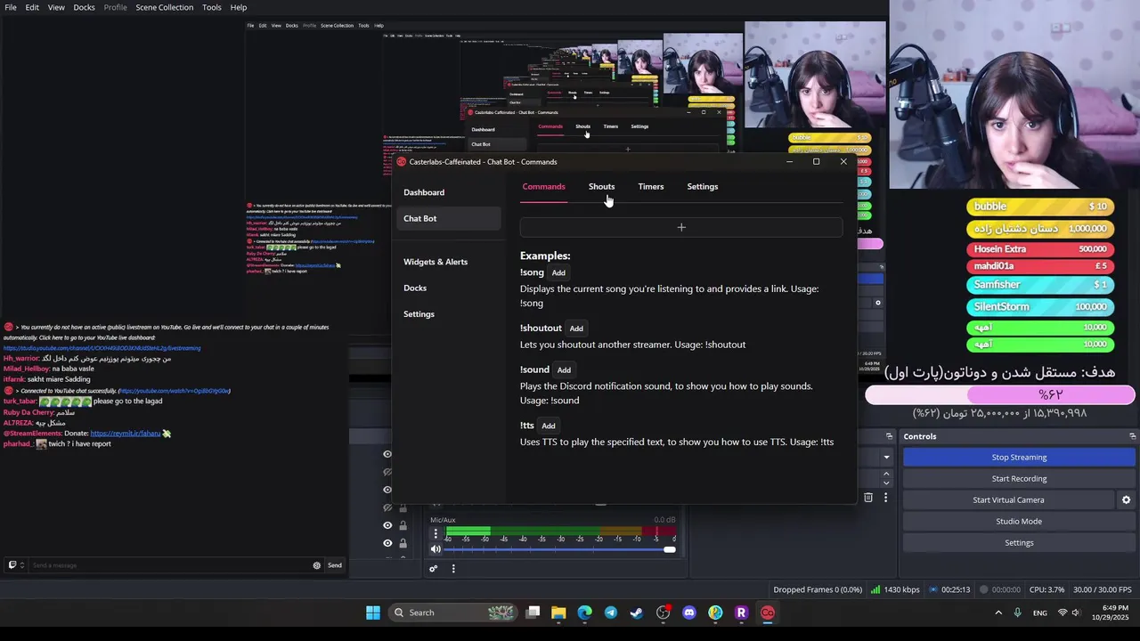Open the scene transition type dropdown
This screenshot has width=1140, height=641.
tap(886, 458)
